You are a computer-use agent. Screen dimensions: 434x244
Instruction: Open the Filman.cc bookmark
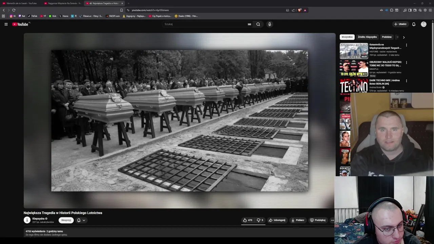click(91, 16)
